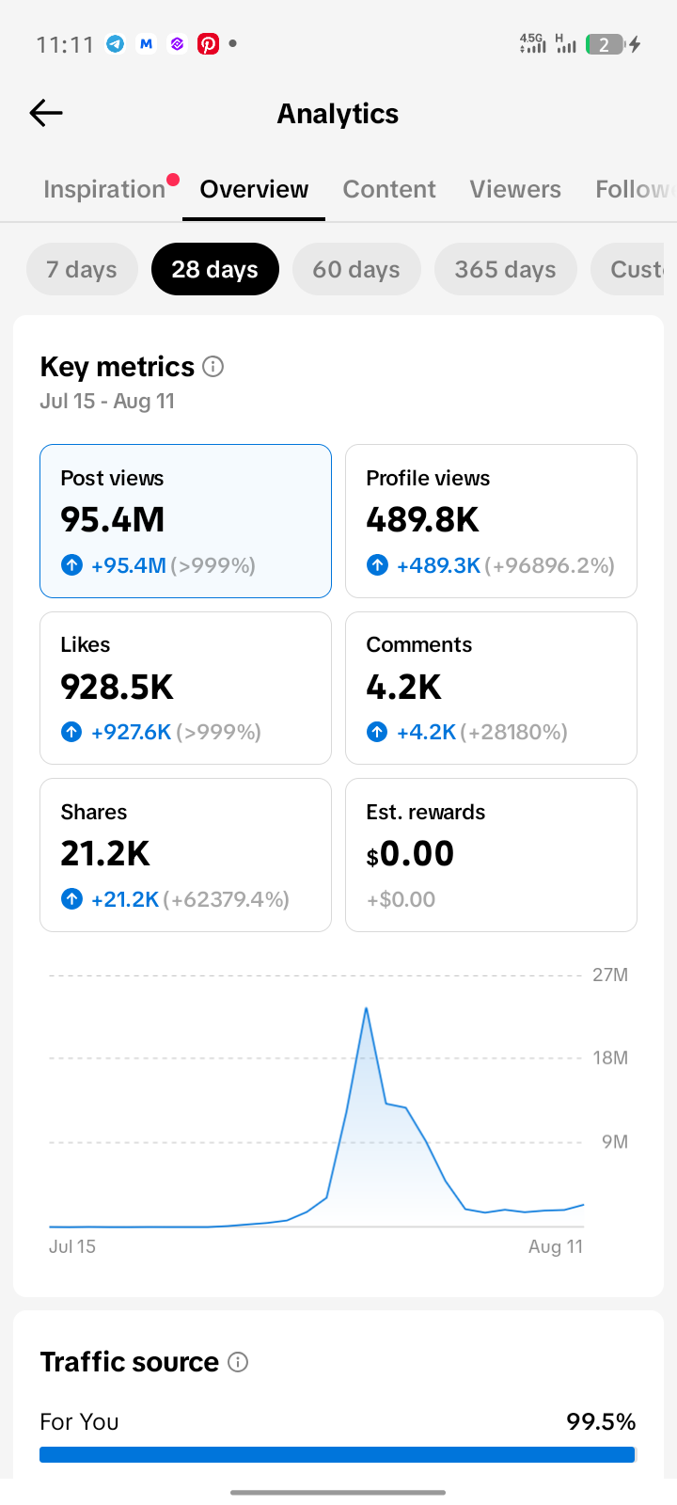
Task: Switch to the Content tab
Action: tap(389, 189)
